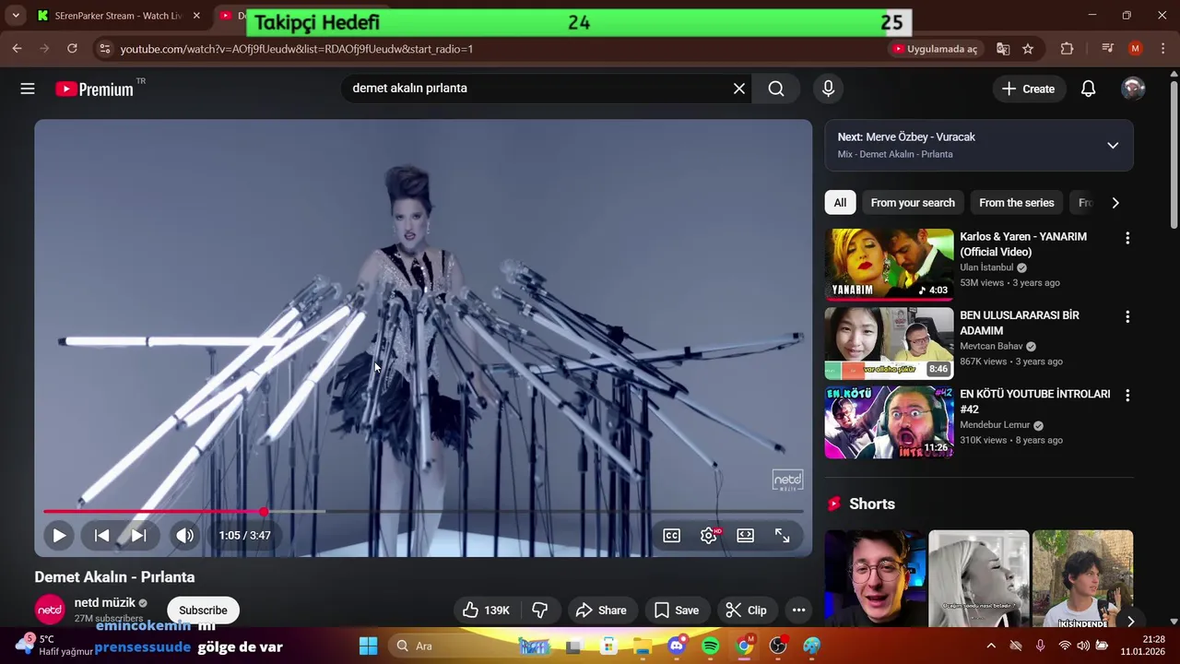Image resolution: width=1180 pixels, height=664 pixels.
Task: Go back in the browser
Action: 17,49
